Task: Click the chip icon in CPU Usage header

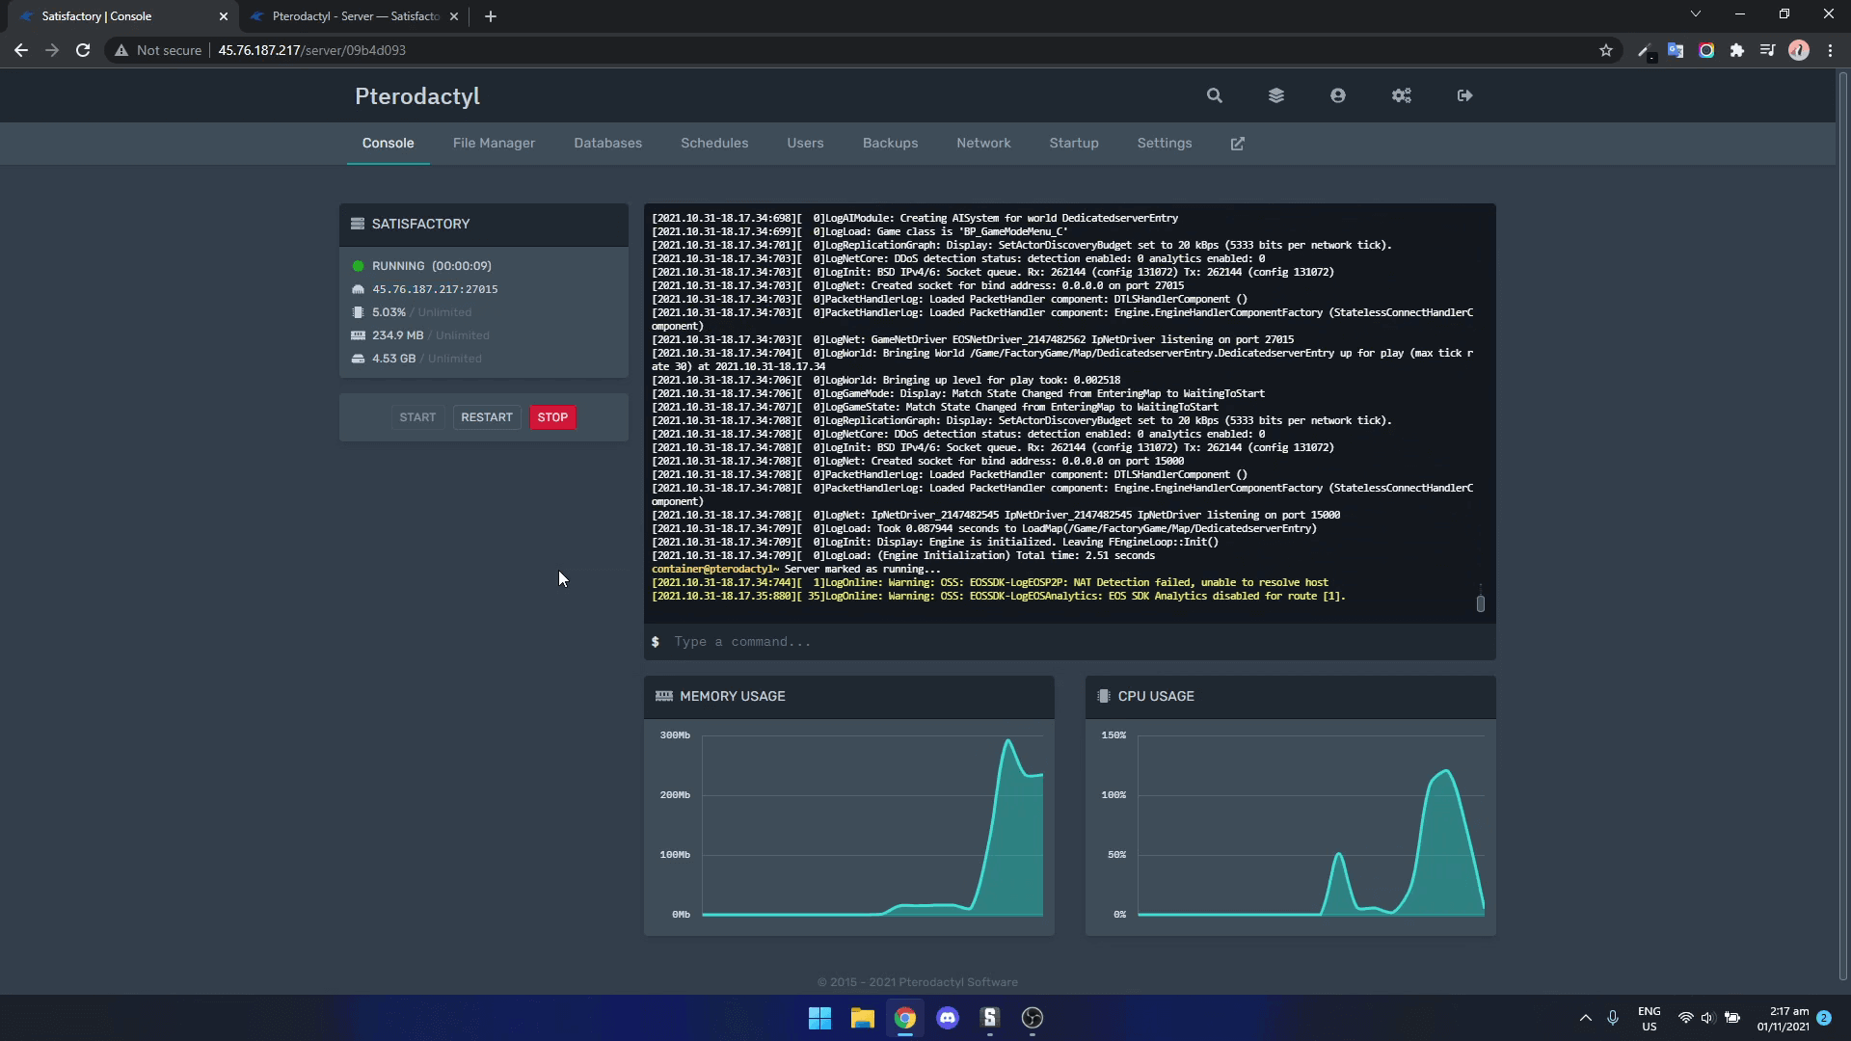Action: click(1103, 696)
